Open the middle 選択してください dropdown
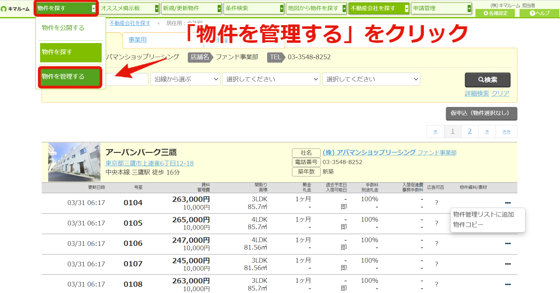This screenshot has width=560, height=293. [271, 79]
